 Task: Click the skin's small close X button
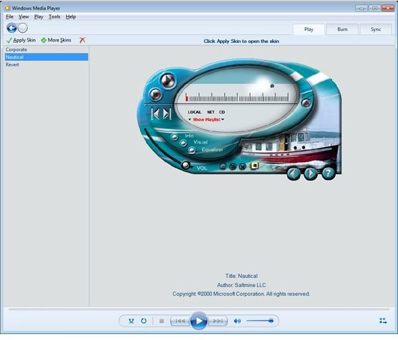pos(242,167)
